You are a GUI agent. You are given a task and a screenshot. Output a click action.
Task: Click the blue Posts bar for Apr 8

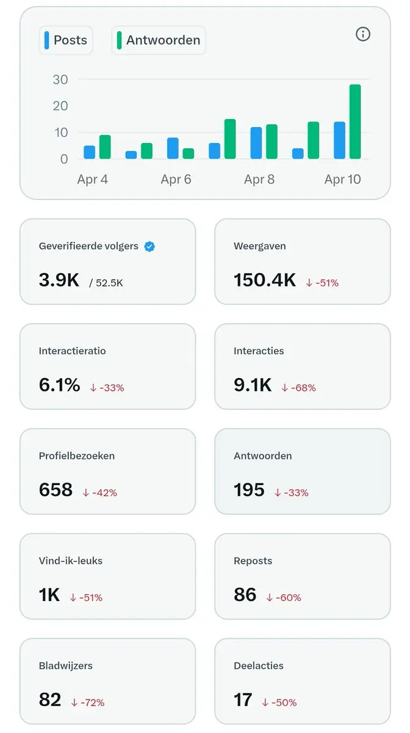pos(256,144)
